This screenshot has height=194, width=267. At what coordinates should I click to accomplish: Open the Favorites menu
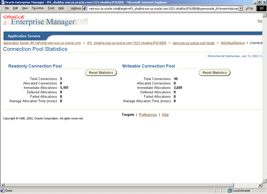click(38, 8)
